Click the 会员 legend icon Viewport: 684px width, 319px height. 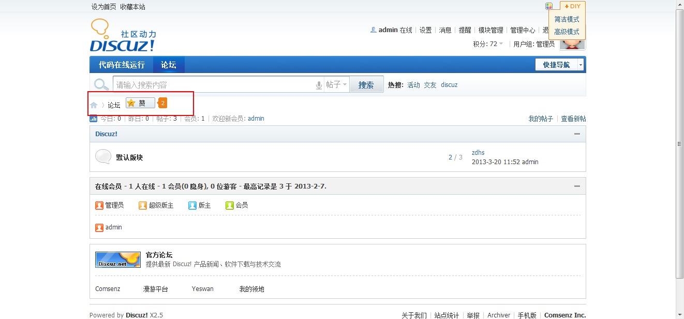(x=230, y=206)
